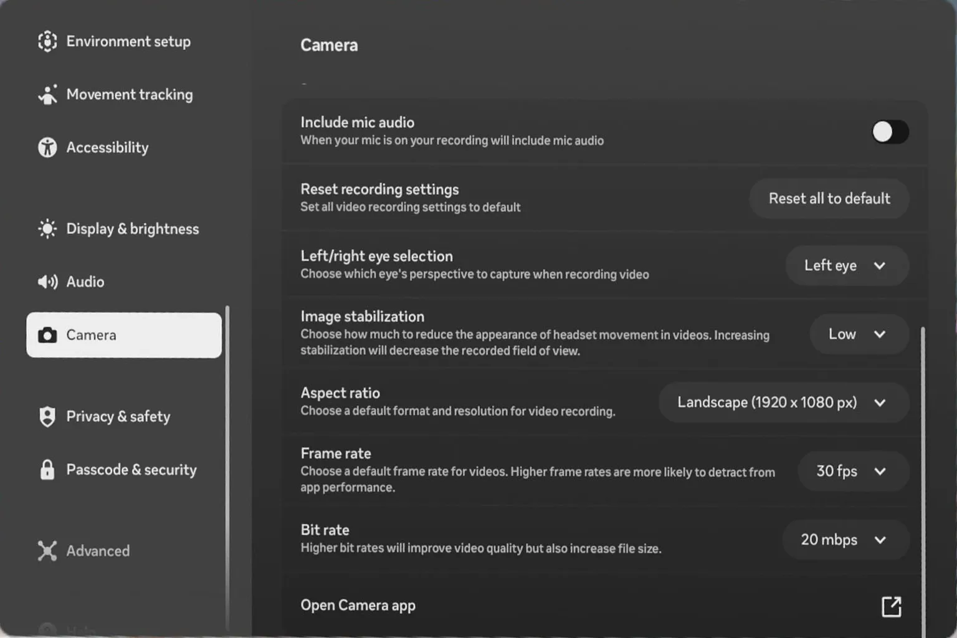This screenshot has height=638, width=957.
Task: Expand the Frame rate options
Action: tap(853, 472)
